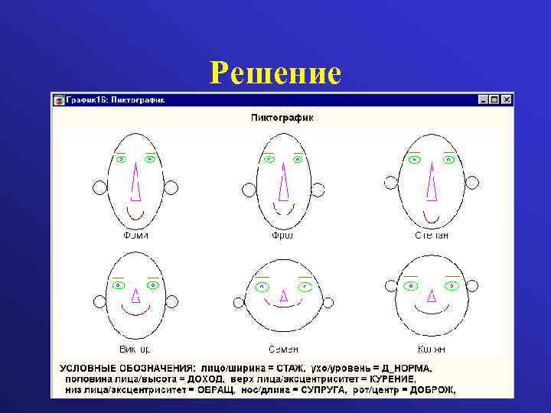Viewport: 551px width, 413px height.
Task: Maximize the Пиктографик window
Action: click(494, 99)
